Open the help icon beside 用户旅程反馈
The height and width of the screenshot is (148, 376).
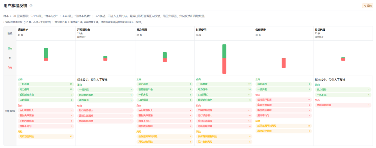31,6
